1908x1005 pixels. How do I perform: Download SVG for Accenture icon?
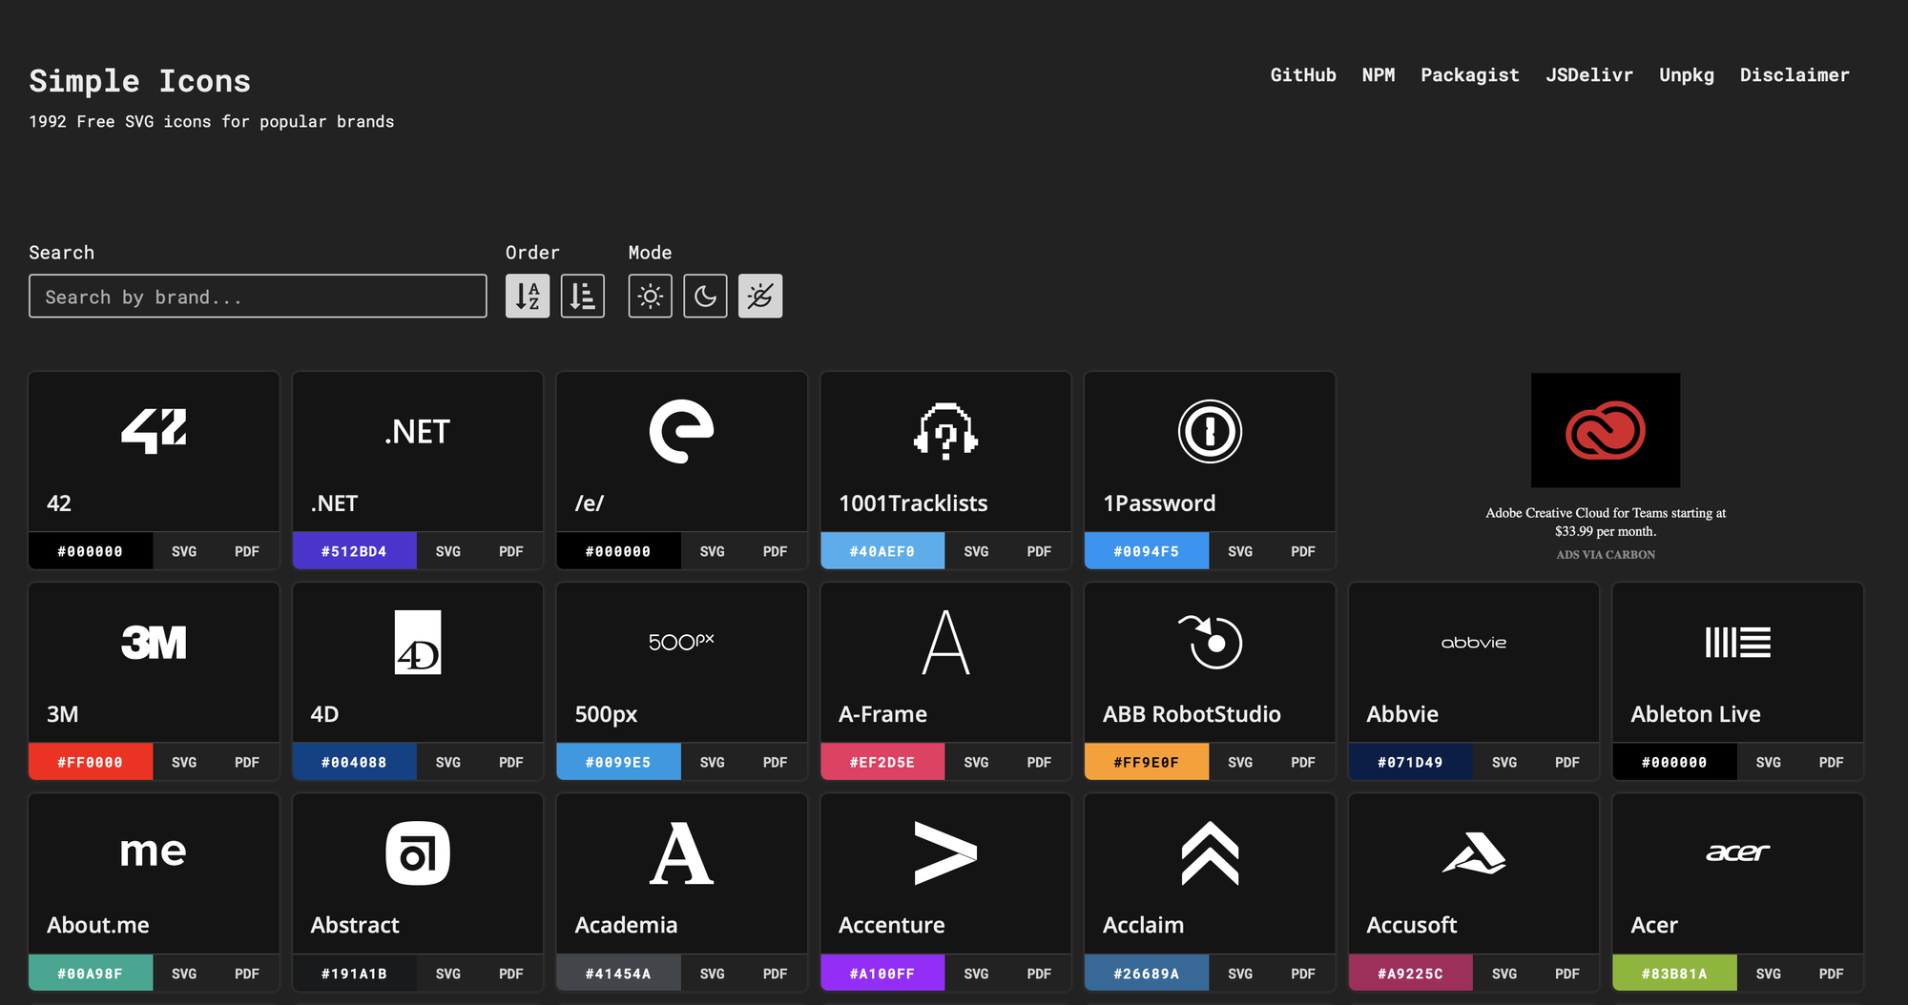coord(976,974)
